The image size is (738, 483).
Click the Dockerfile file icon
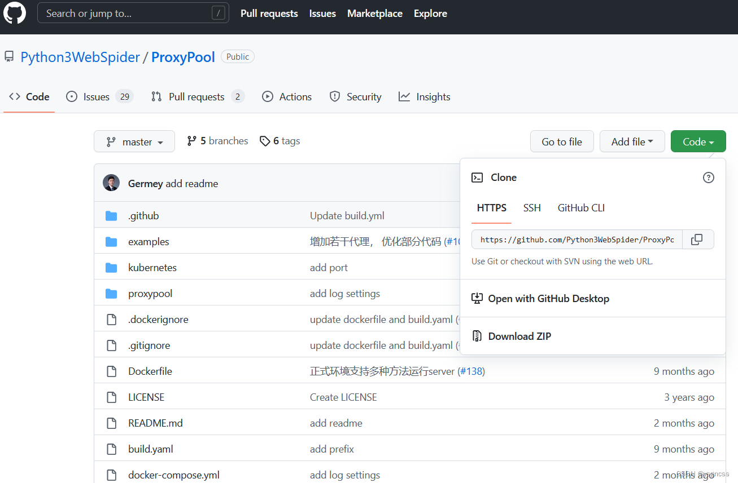tap(112, 371)
